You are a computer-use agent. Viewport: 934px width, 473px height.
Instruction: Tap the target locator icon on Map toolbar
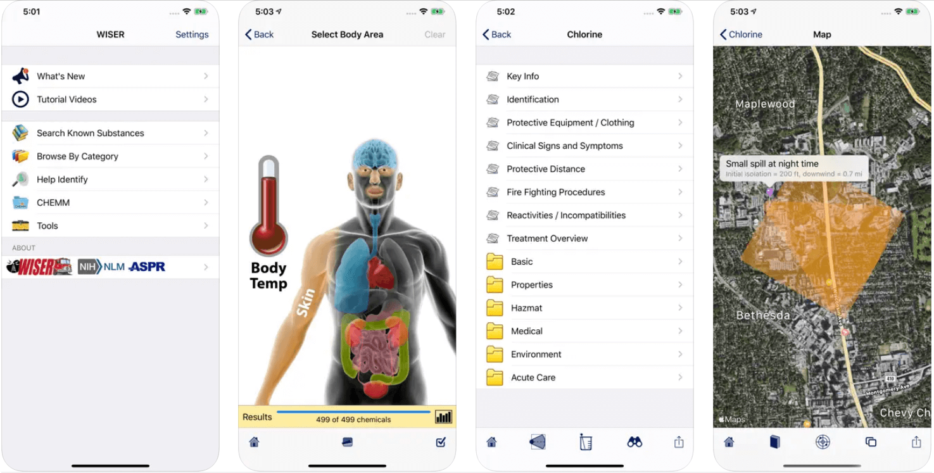tap(823, 442)
